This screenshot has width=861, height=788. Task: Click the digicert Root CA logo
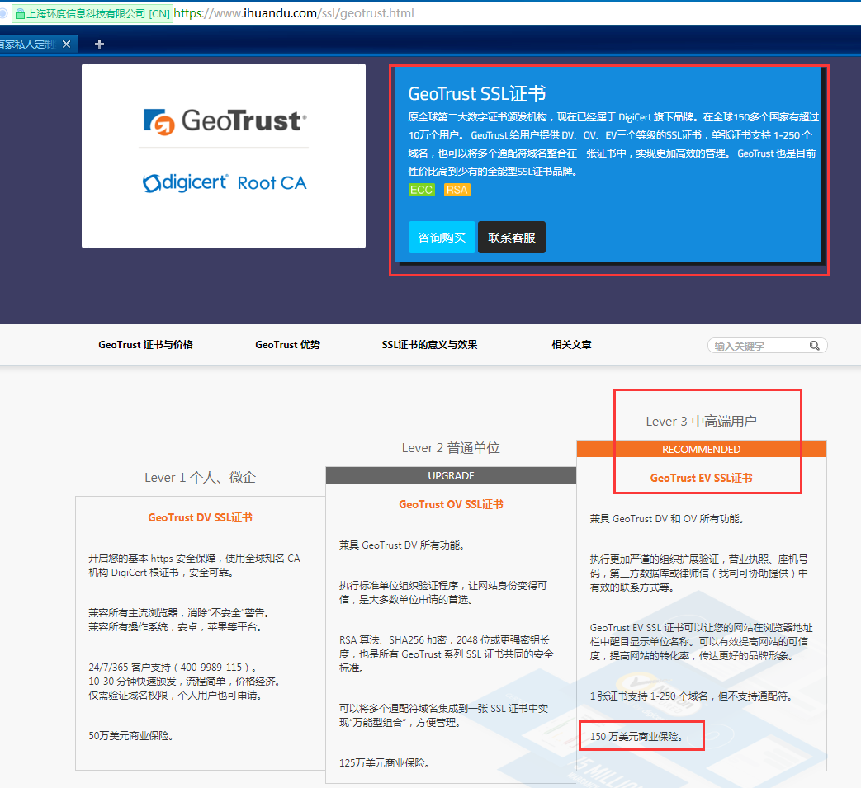(224, 182)
